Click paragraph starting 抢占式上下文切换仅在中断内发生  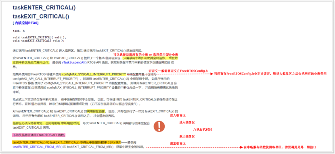click(96, 102)
